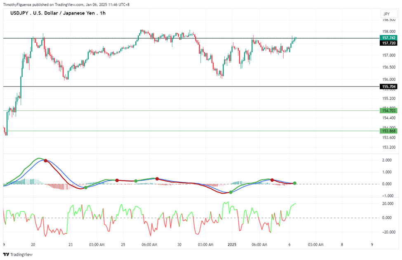Click the 157.000 price axis value

point(389,55)
